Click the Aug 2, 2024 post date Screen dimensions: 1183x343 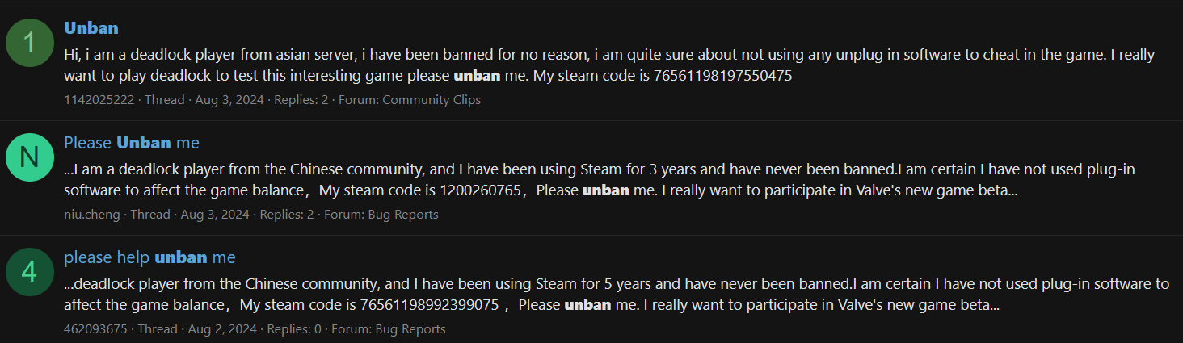pyautogui.click(x=221, y=329)
